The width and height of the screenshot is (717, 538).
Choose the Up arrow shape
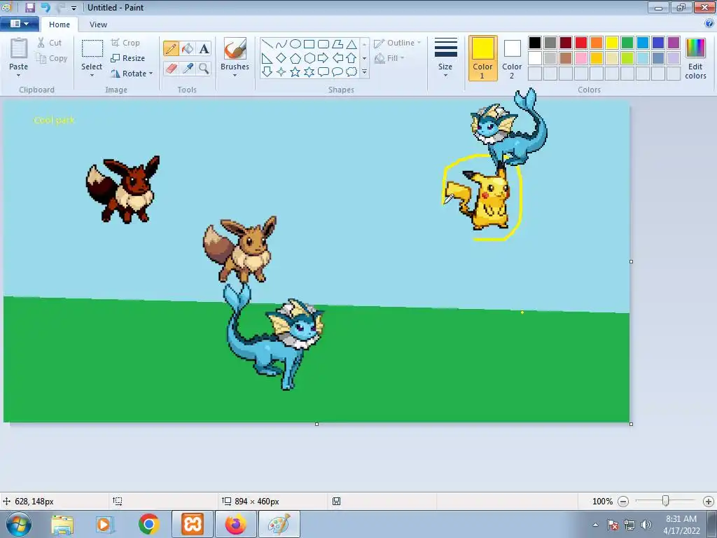351,58
